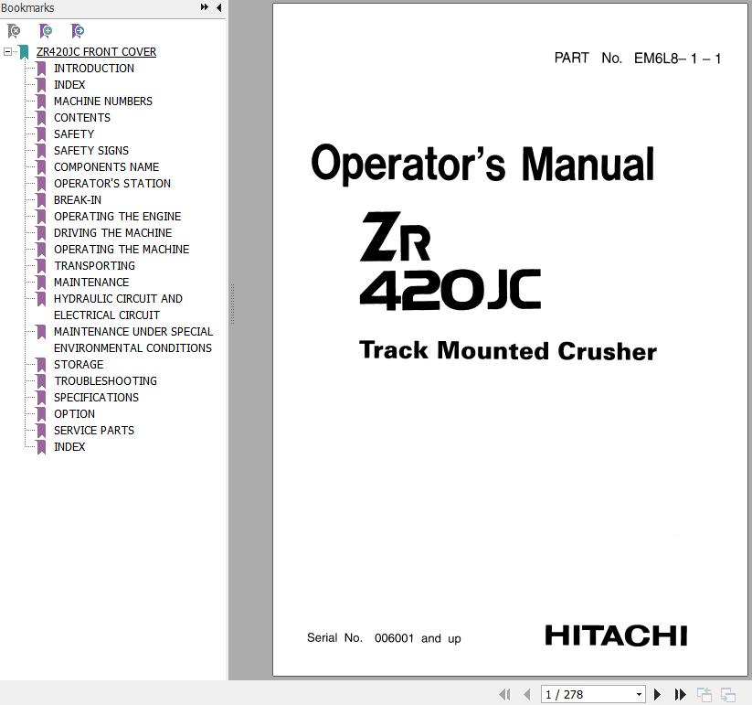Viewport: 752px width, 705px height.
Task: Open the first INDEX bookmark below INTRODUCTION
Action: point(69,84)
